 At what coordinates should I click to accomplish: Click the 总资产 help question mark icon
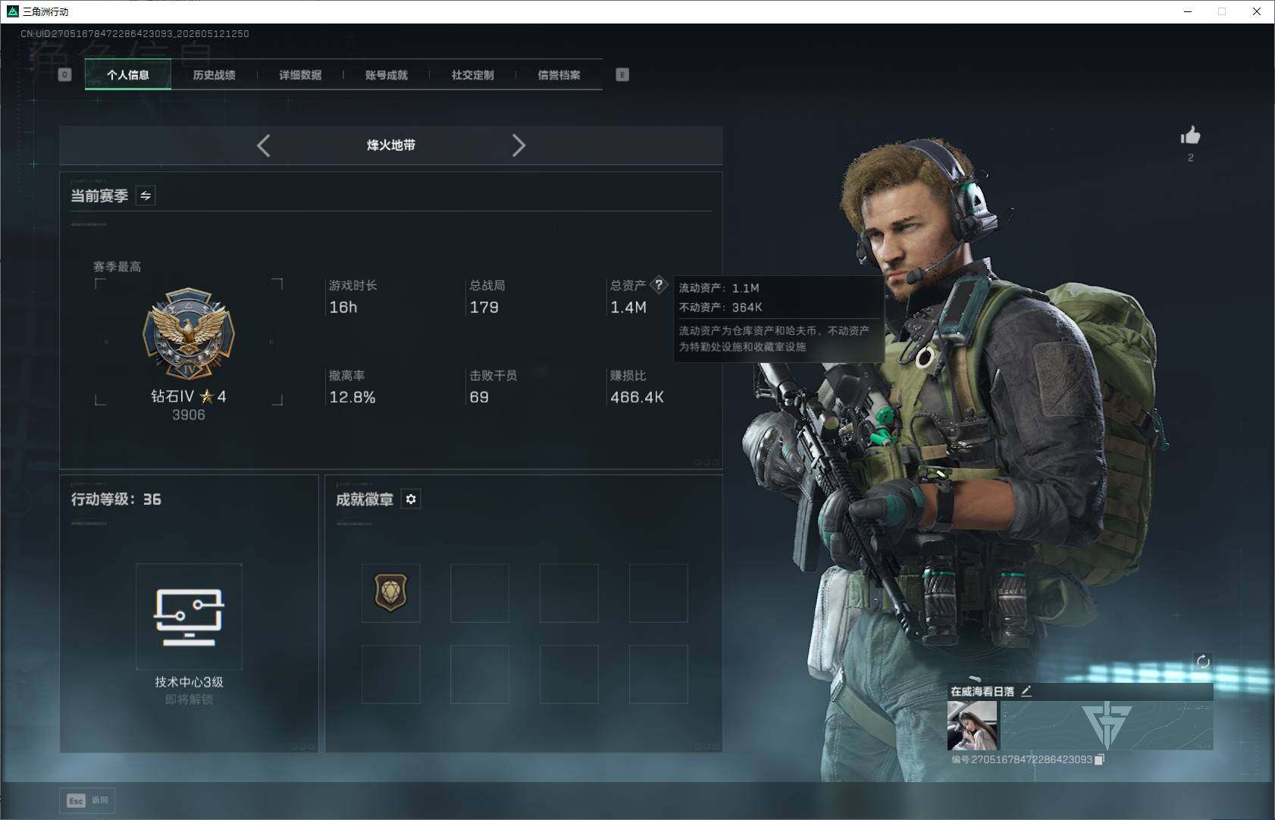point(659,285)
